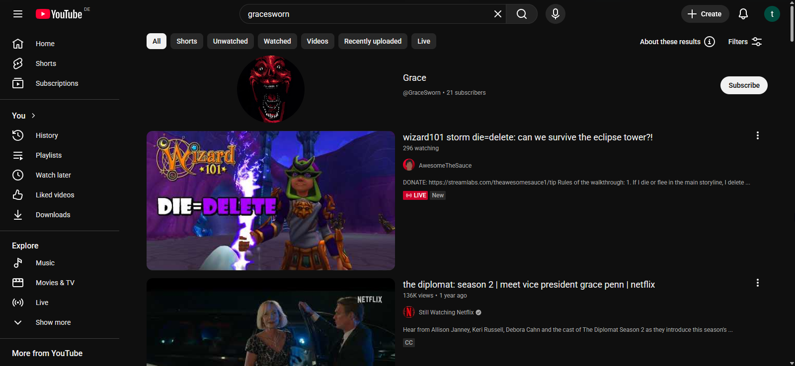The width and height of the screenshot is (795, 366).
Task: Open the diplomat season 2 video title
Action: (x=529, y=285)
